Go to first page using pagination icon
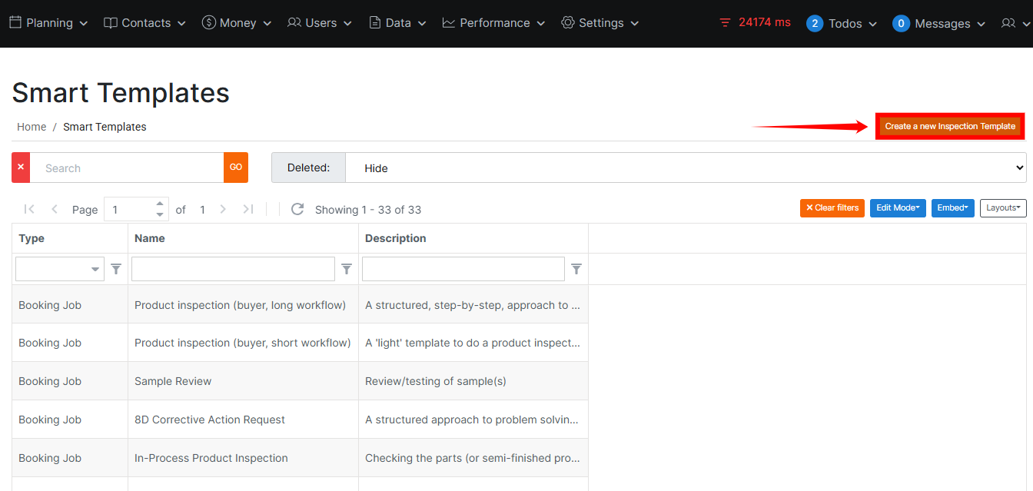The height and width of the screenshot is (491, 1033). tap(29, 209)
